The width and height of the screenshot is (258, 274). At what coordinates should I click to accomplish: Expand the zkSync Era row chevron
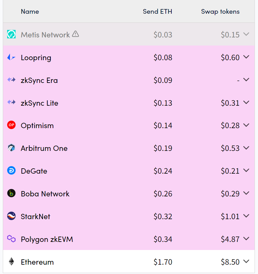point(246,80)
